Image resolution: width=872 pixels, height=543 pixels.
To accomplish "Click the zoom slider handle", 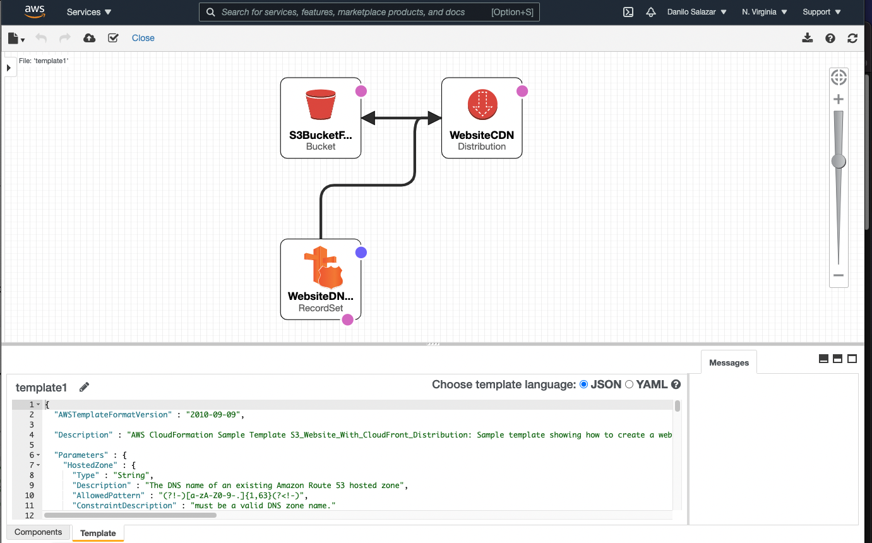I will (839, 161).
